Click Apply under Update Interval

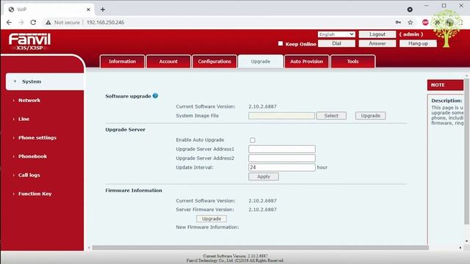pos(264,177)
